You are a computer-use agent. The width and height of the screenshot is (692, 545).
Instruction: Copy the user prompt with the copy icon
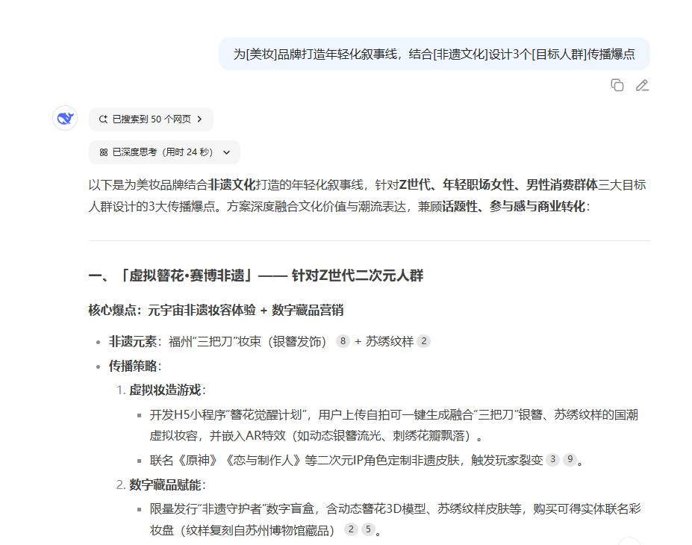pos(617,85)
